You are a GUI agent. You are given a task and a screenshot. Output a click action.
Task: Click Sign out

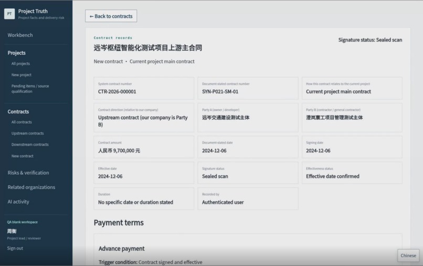15,248
